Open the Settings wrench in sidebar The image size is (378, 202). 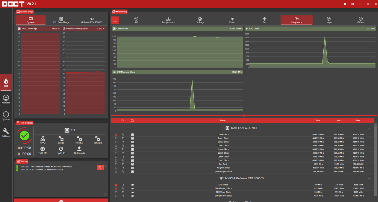[x=6, y=133]
